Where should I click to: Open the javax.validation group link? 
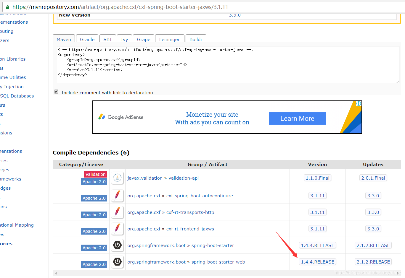click(x=145, y=178)
